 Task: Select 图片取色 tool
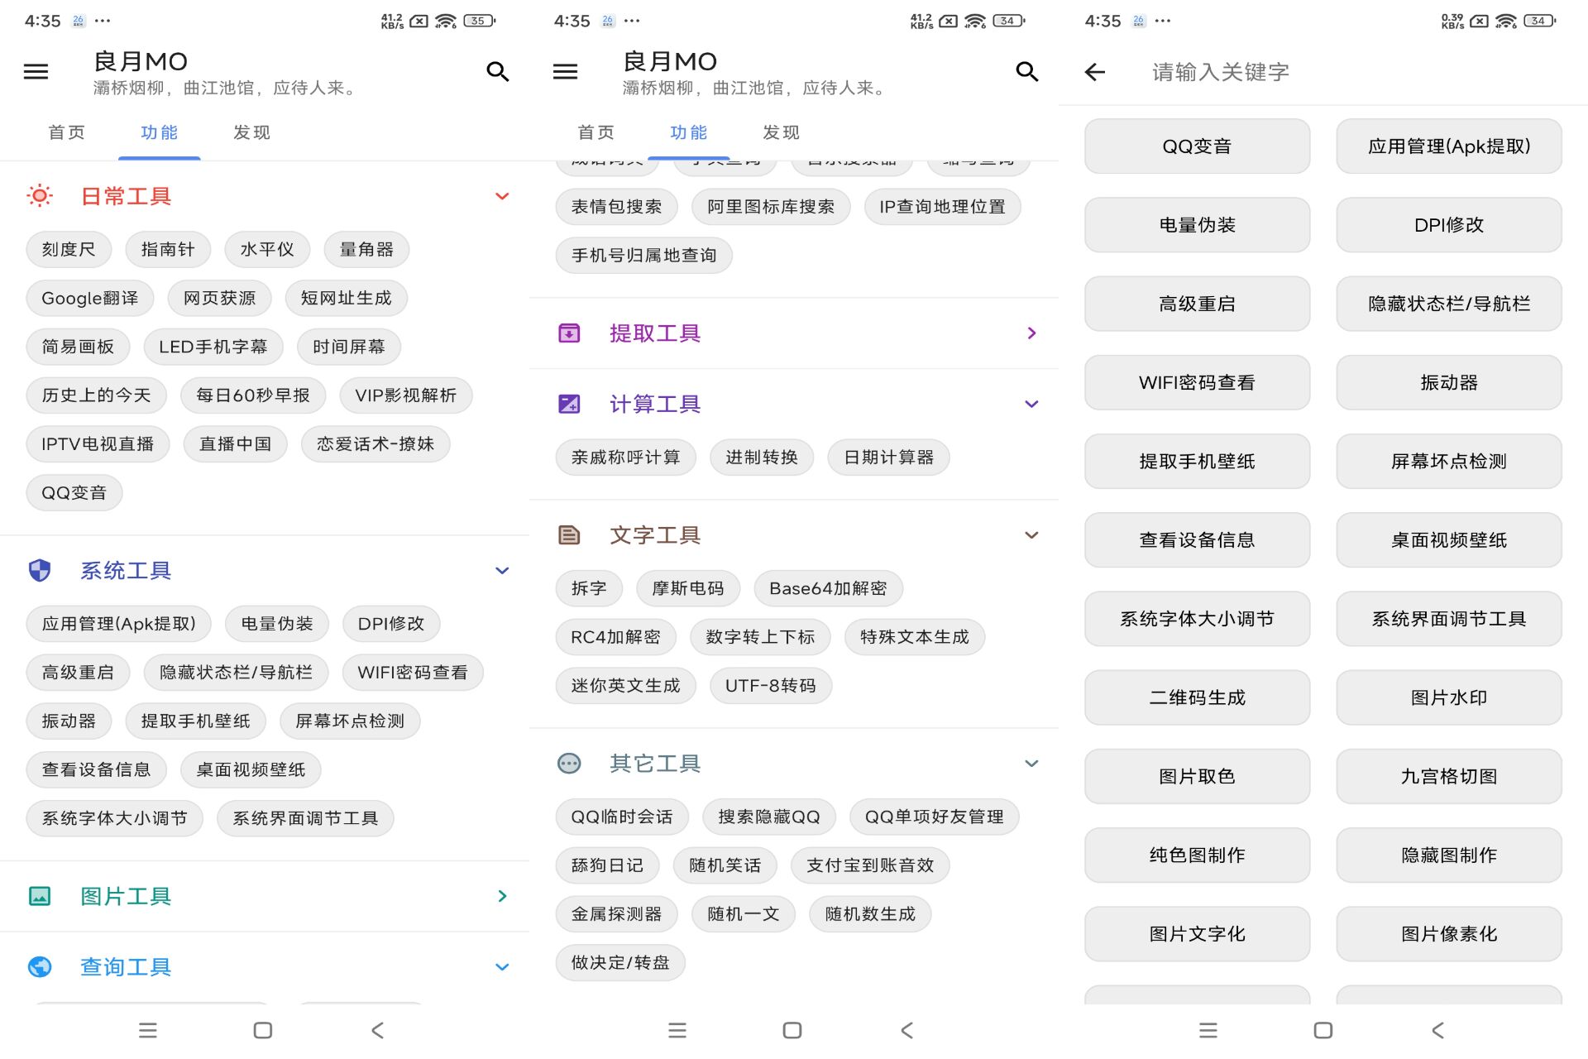pos(1194,775)
